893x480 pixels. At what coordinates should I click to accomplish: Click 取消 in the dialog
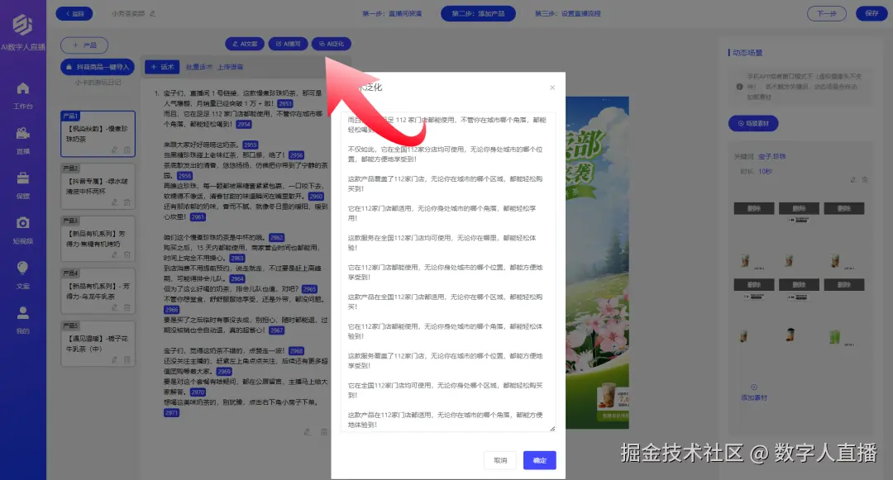(x=500, y=460)
